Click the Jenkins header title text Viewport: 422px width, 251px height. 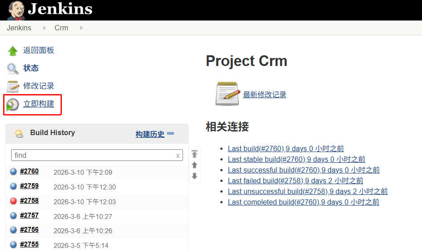60,8
